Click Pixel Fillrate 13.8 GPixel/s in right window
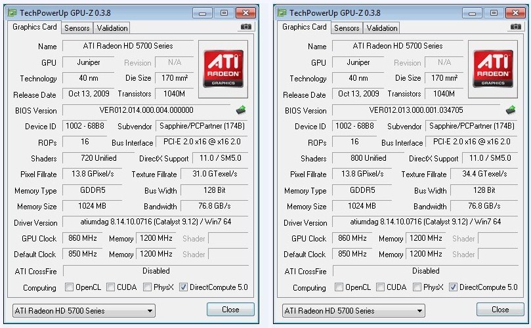The height and width of the screenshot is (328, 531). (362, 174)
